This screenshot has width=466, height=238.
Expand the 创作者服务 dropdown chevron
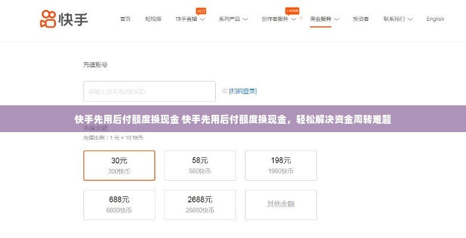point(294,19)
